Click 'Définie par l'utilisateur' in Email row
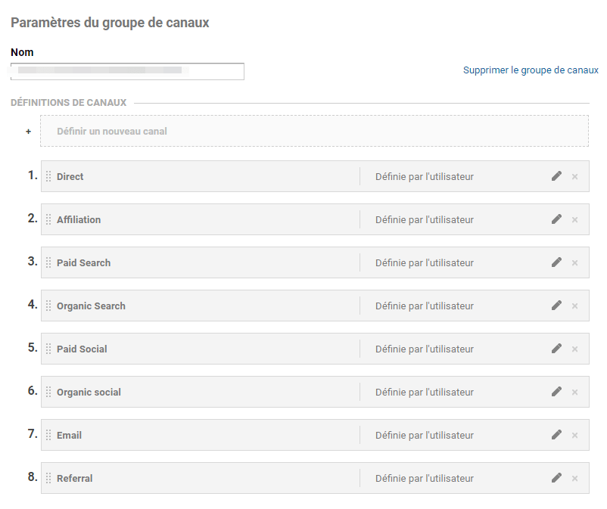 tap(425, 435)
